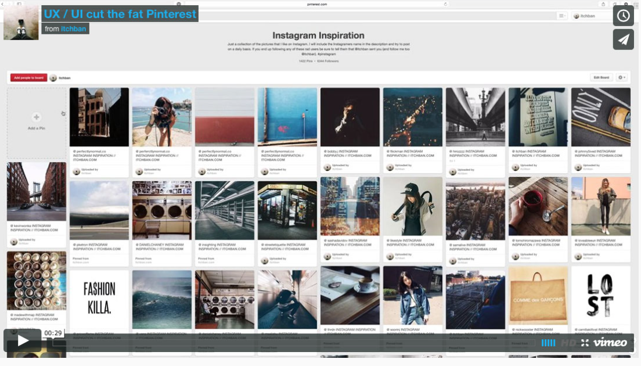Open the brick building pin

click(99, 117)
